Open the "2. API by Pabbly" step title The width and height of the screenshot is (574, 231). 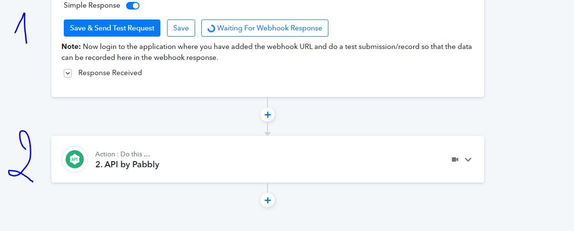pyautogui.click(x=127, y=164)
